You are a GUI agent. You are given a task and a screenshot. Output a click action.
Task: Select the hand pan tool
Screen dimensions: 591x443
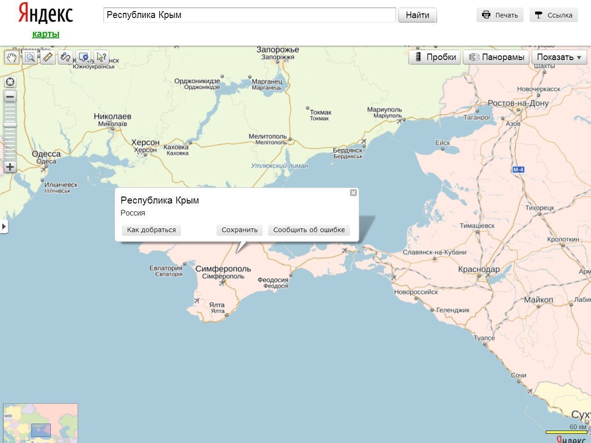click(12, 57)
